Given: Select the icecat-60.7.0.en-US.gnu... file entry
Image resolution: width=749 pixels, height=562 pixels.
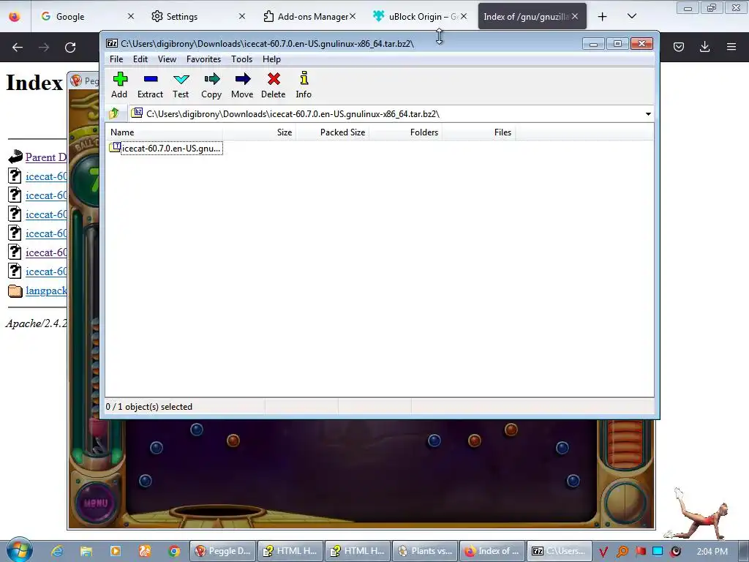Looking at the screenshot, I should 165,148.
